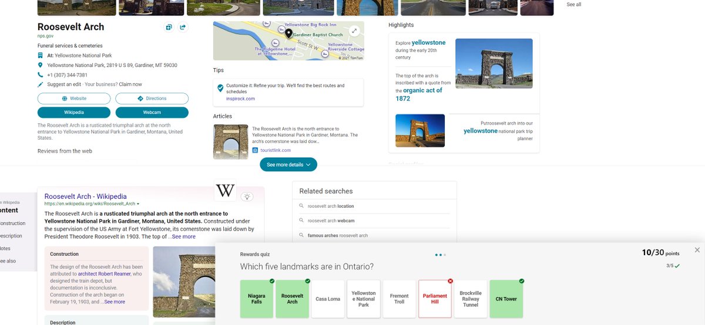Open Construction in Wikipedia contents sidebar
This screenshot has height=325, width=705.
[12, 224]
